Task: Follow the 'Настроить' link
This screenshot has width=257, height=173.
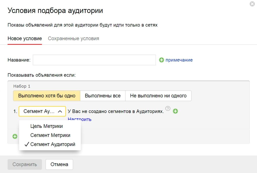Action: point(80,119)
